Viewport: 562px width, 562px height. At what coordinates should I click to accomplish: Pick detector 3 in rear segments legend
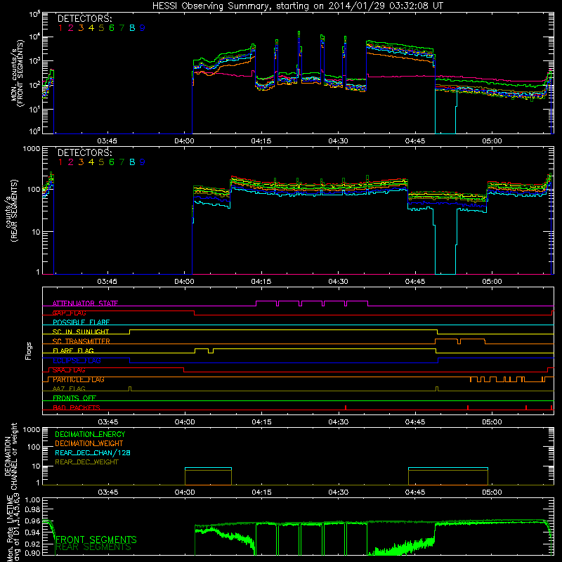[x=81, y=162]
